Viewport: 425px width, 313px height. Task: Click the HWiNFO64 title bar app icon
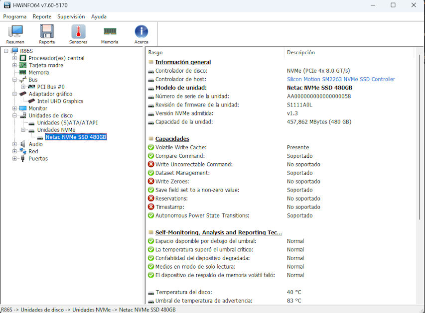click(x=7, y=5)
